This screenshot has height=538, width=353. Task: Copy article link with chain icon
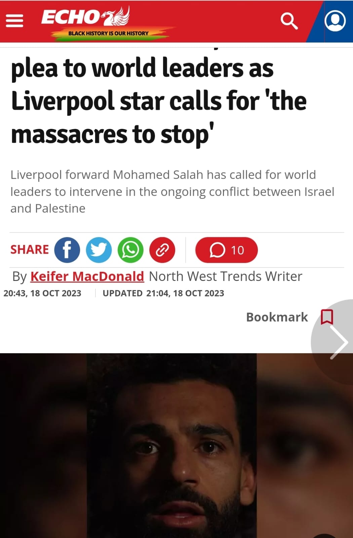tap(162, 250)
